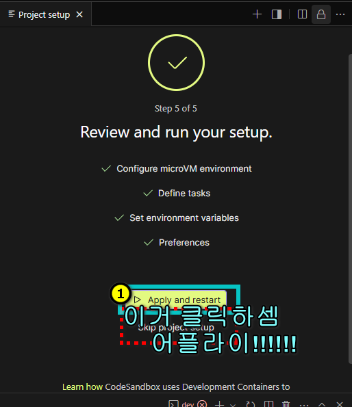Click the Skip project setup link
This screenshot has width=352, height=407.
tap(176, 328)
